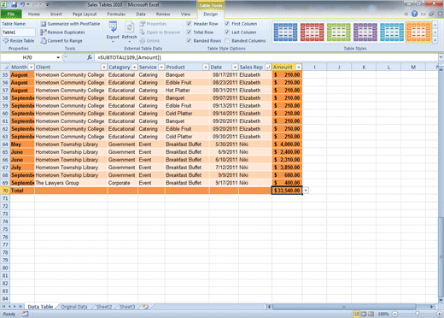Switch to Normal view in status bar
Screen dimensions: 444x318
click(x=356, y=314)
